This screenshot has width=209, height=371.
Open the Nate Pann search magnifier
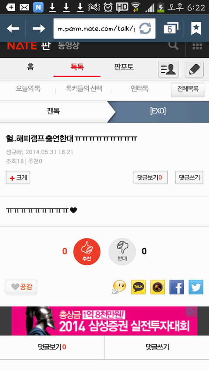coord(173,46)
